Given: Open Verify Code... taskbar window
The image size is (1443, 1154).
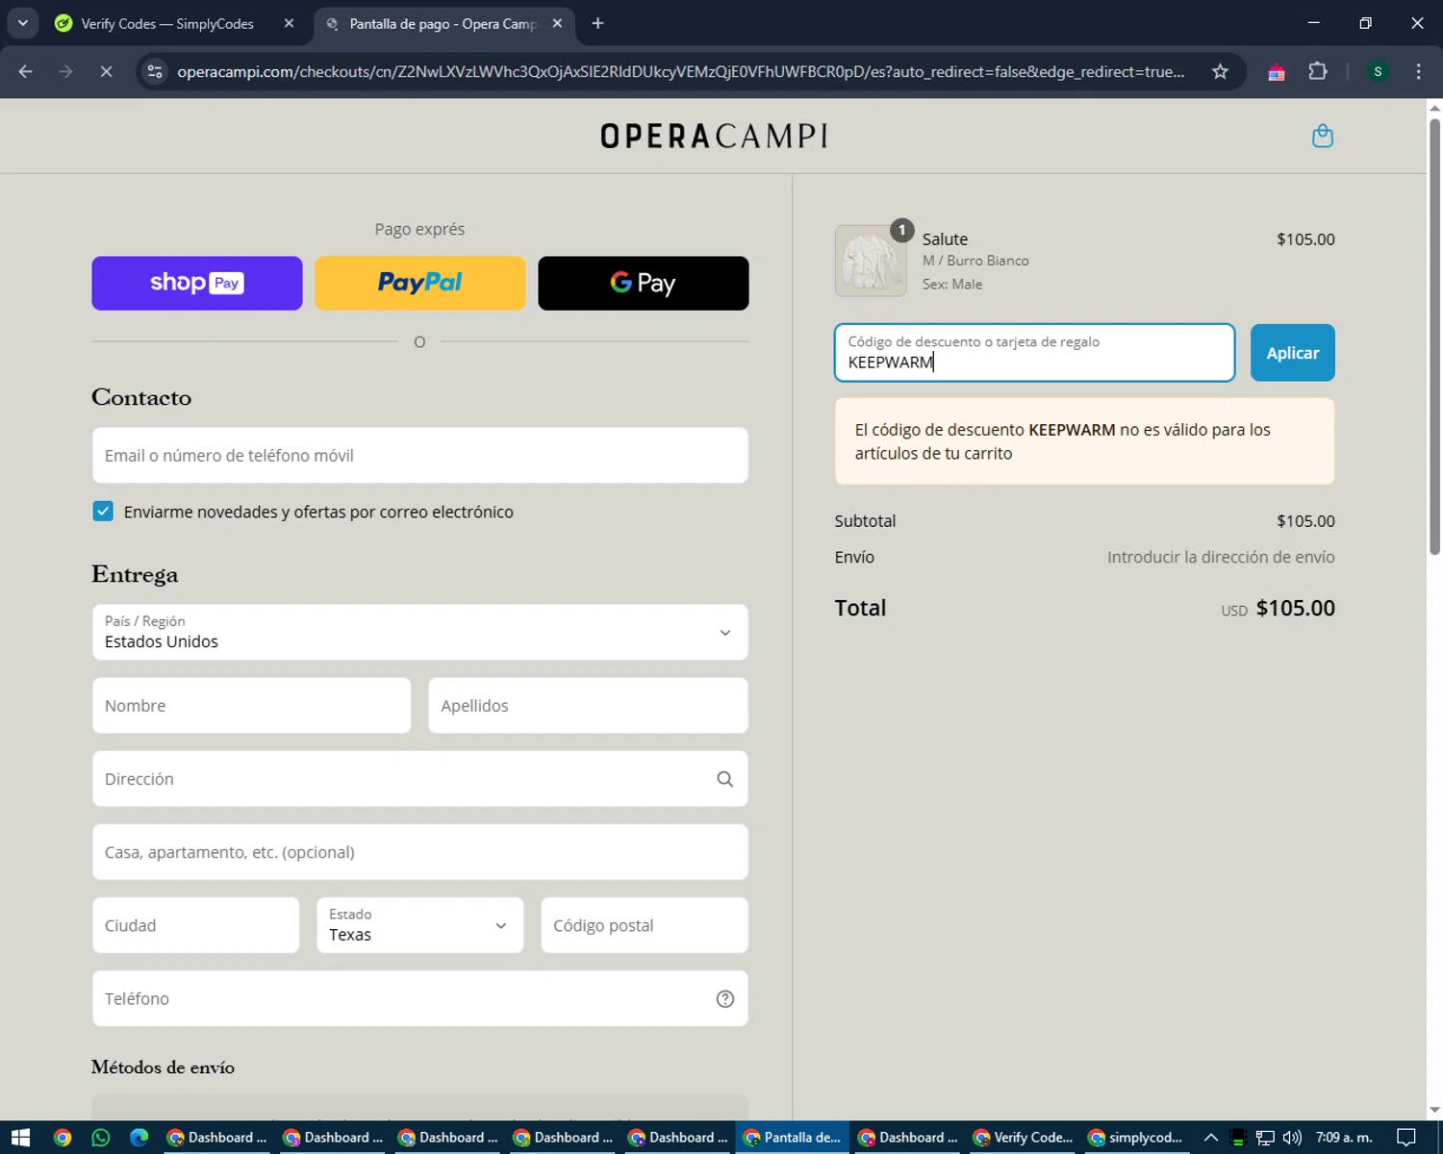Looking at the screenshot, I should 1023,1138.
